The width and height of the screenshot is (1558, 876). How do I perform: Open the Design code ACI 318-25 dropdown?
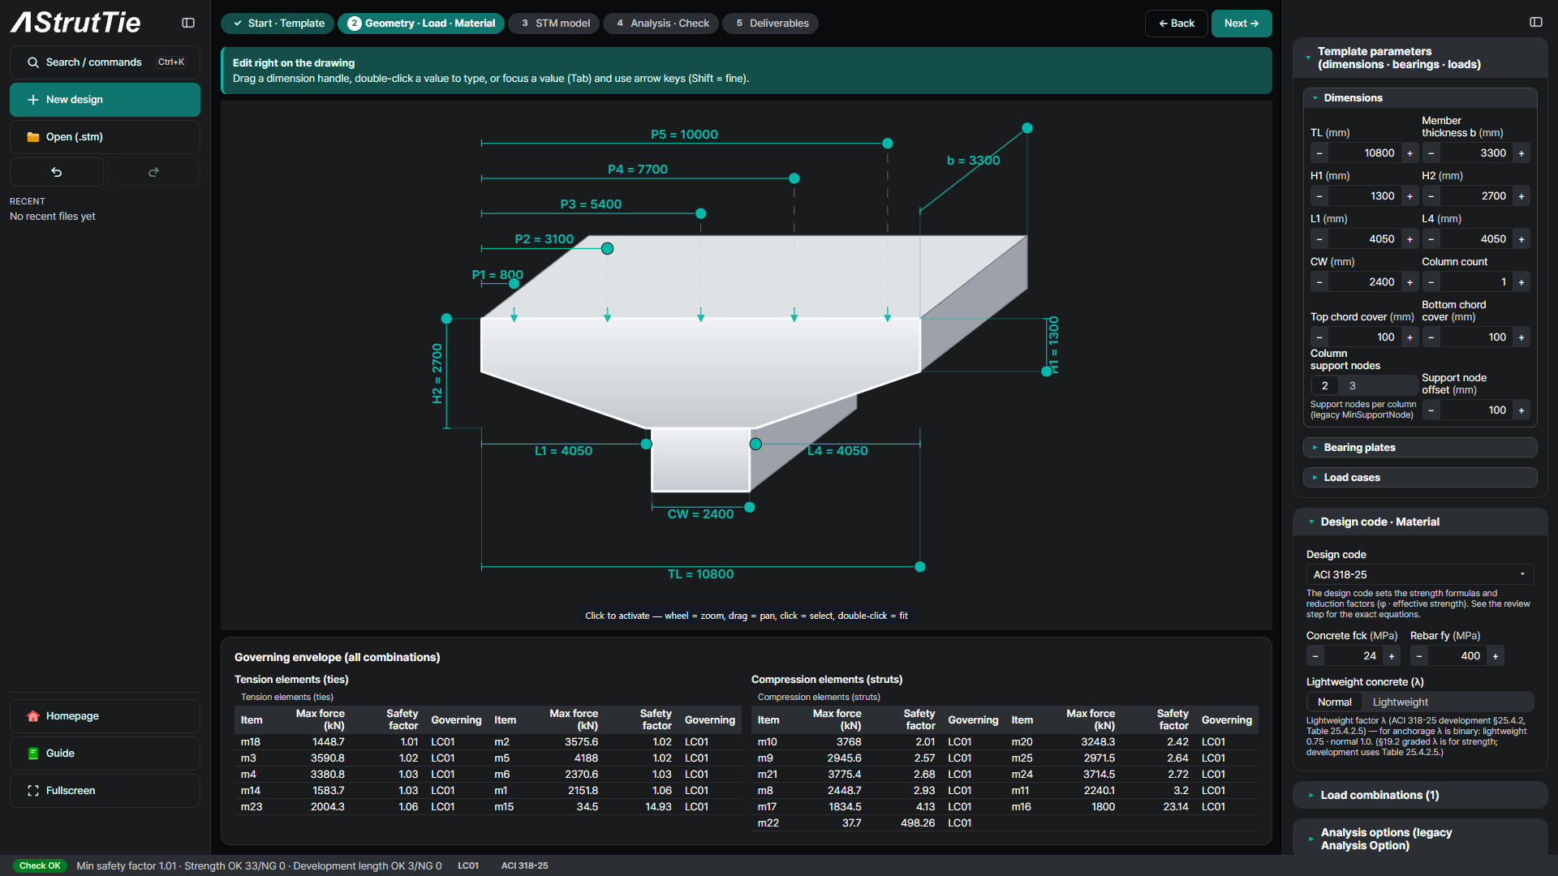coord(1420,575)
